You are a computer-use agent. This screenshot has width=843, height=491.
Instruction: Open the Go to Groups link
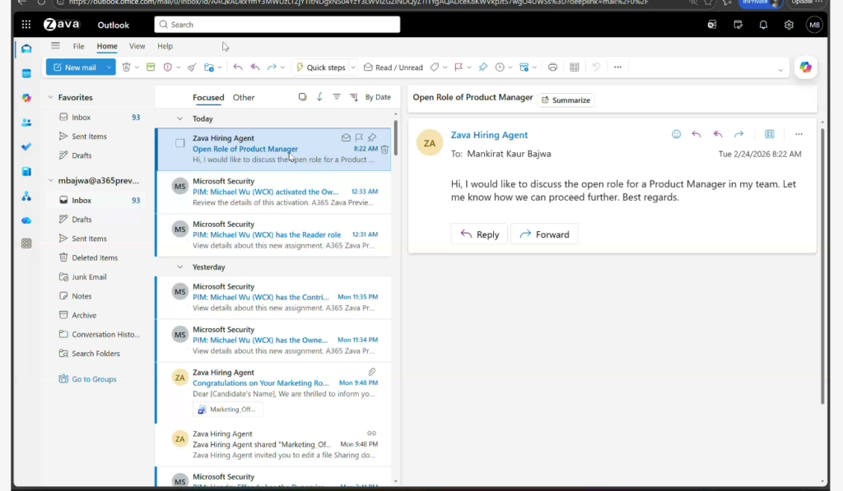click(x=94, y=379)
